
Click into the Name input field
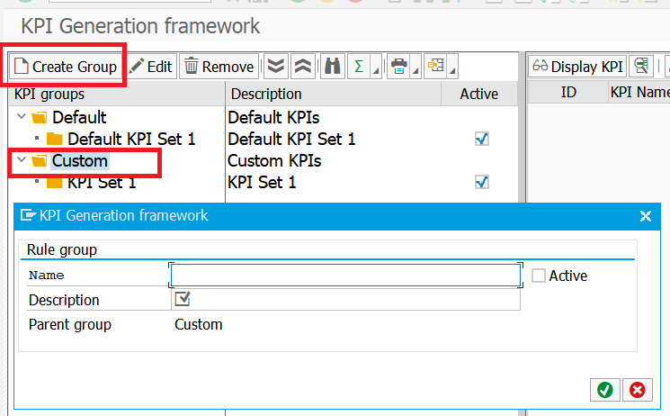pyautogui.click(x=345, y=276)
